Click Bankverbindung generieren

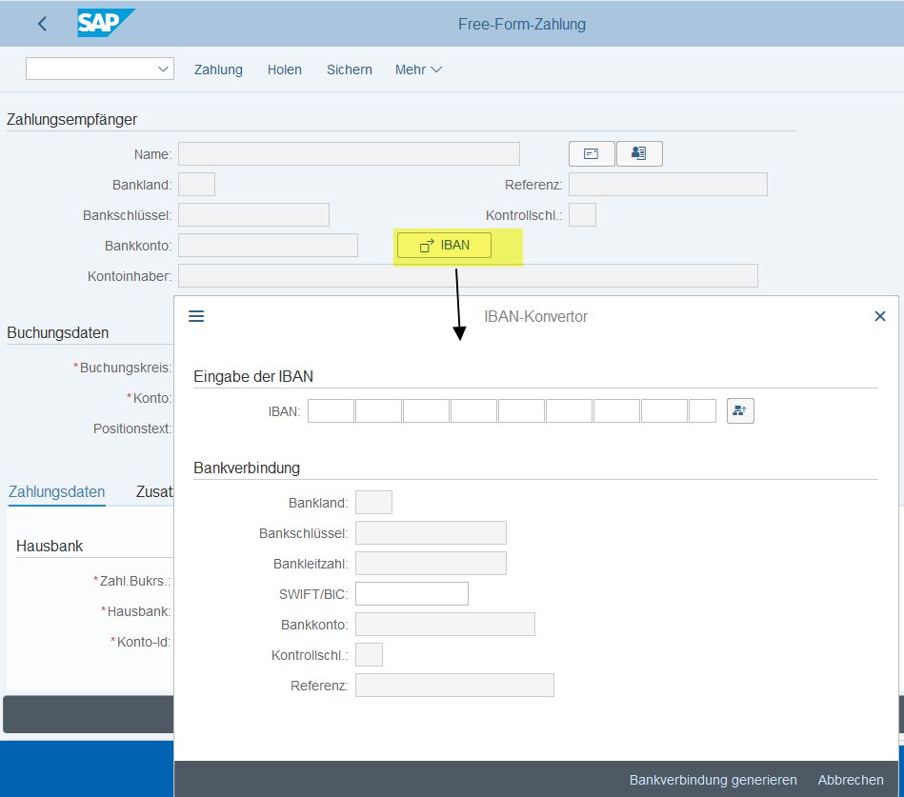pos(713,780)
